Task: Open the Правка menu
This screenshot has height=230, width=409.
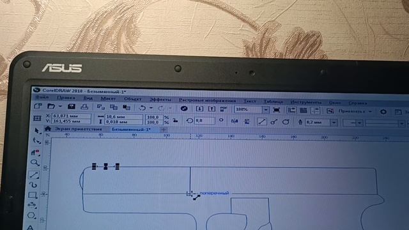Action: [66, 98]
